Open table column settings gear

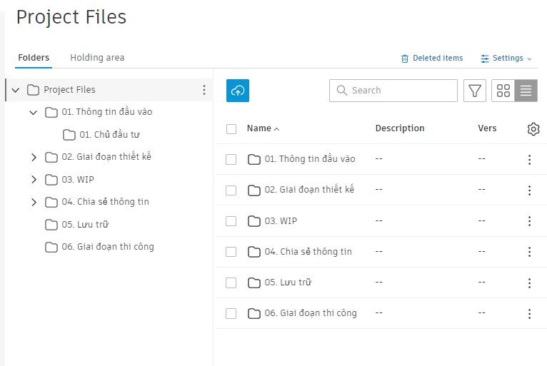[533, 129]
